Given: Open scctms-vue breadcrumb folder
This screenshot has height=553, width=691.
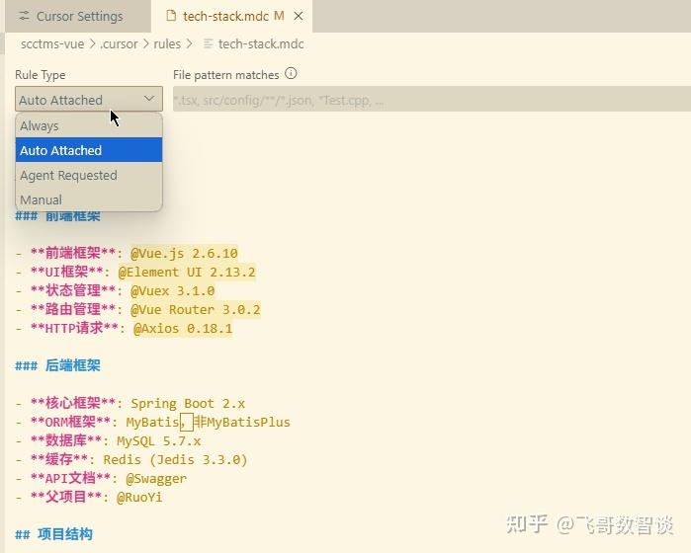Looking at the screenshot, I should (x=52, y=44).
